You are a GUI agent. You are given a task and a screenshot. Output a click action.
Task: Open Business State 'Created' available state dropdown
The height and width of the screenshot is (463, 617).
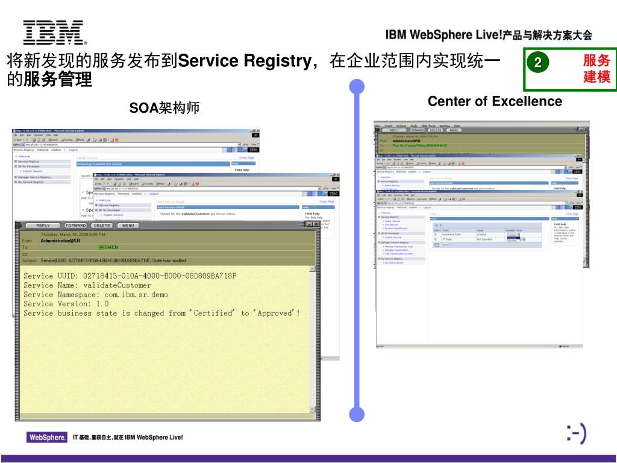pos(513,235)
